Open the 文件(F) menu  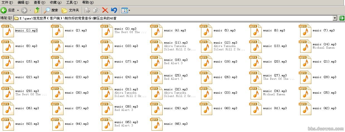7,3
